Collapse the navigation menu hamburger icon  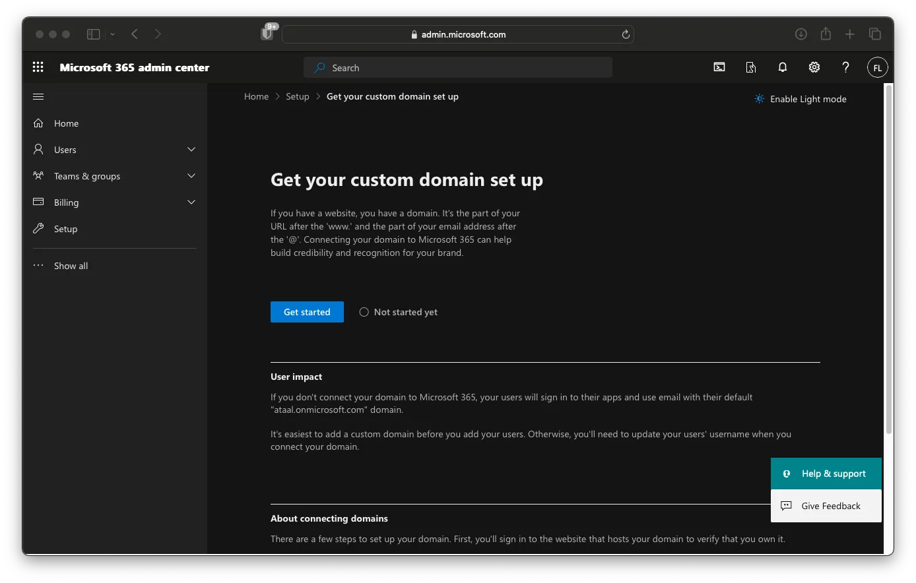pos(38,97)
